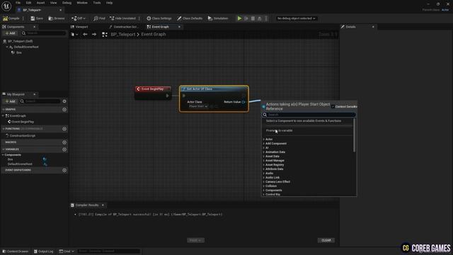Focus the Components panel search field

pyautogui.click(x=43, y=33)
